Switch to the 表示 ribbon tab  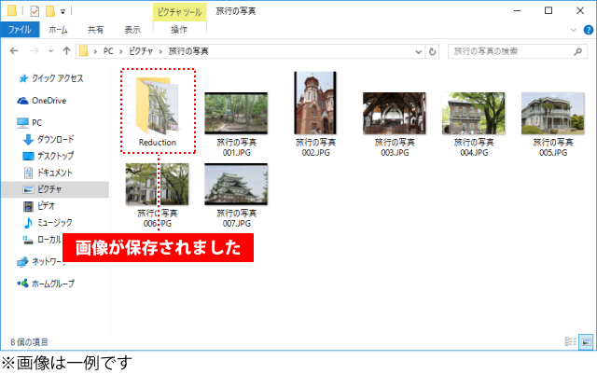click(x=132, y=30)
